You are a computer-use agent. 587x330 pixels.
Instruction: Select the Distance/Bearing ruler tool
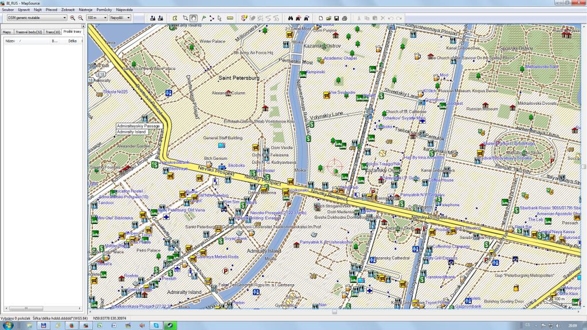pyautogui.click(x=230, y=18)
